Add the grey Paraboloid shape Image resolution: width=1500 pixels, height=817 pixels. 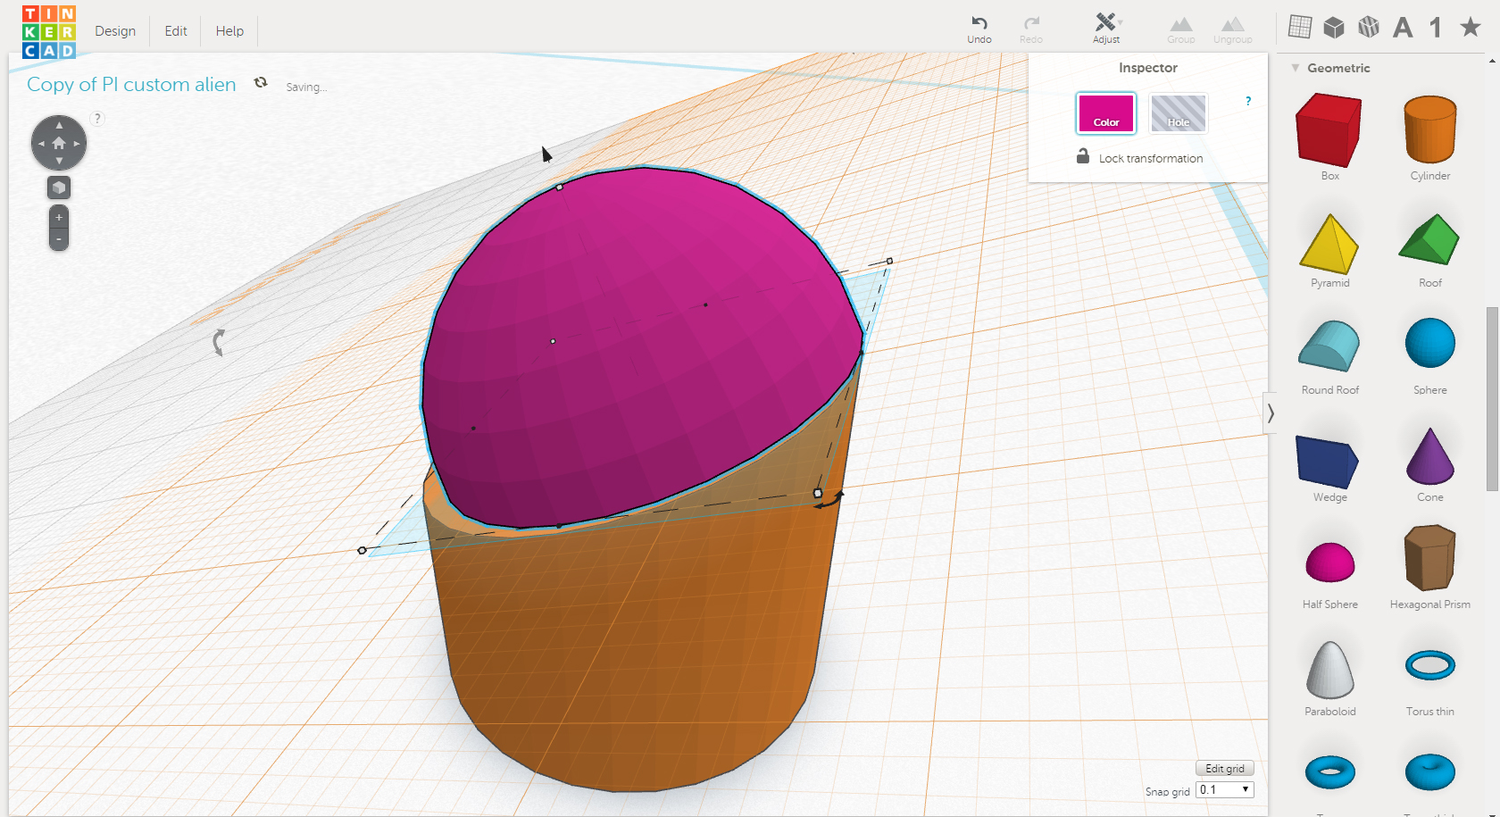pos(1330,670)
